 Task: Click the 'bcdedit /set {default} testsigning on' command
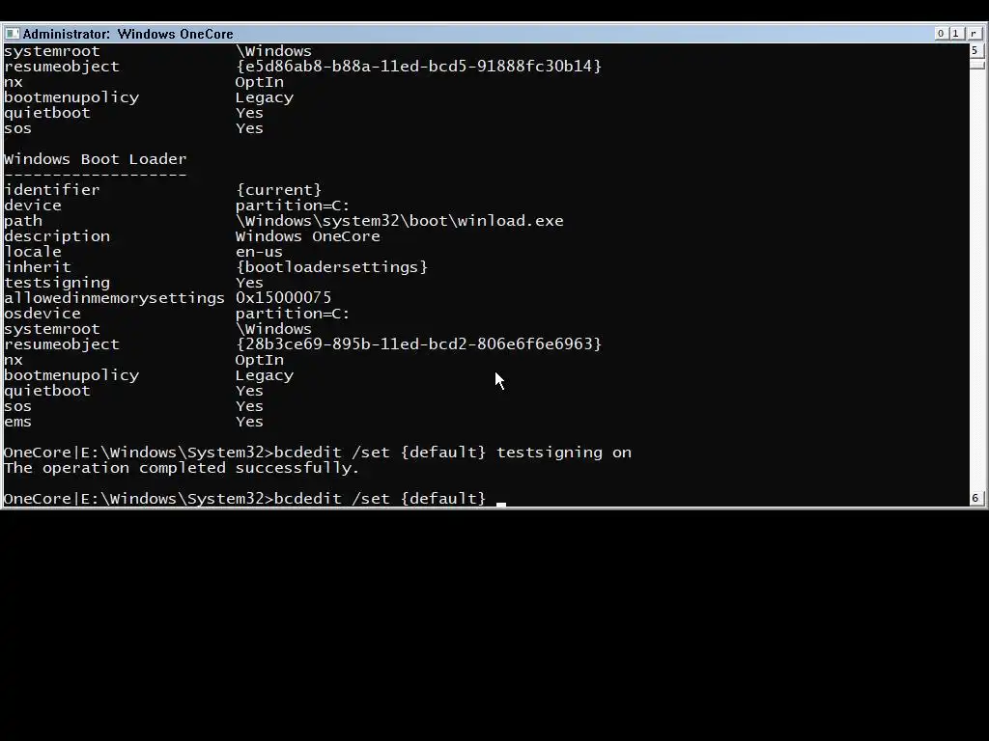coord(452,453)
